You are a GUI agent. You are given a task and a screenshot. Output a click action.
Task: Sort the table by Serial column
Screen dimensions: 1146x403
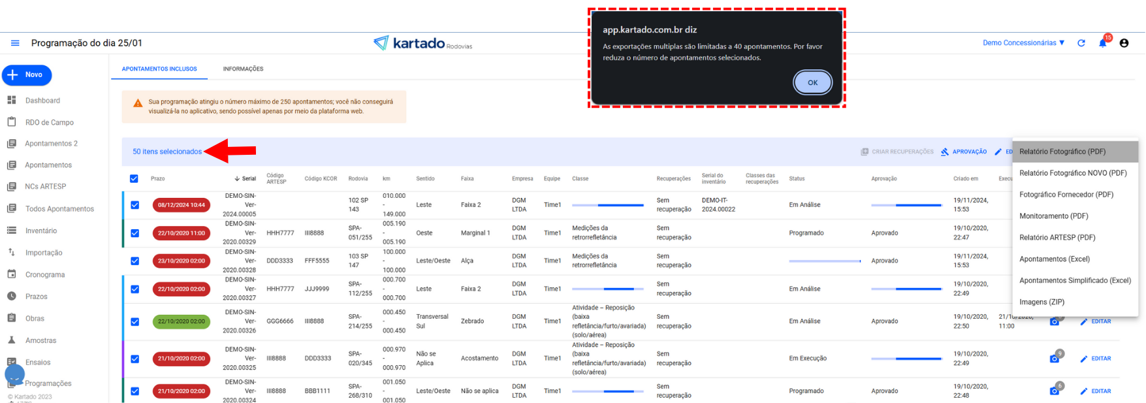click(246, 179)
